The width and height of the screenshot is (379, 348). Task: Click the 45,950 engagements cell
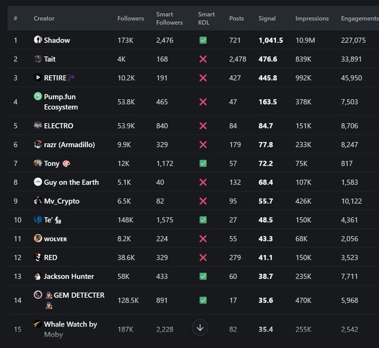(x=352, y=78)
